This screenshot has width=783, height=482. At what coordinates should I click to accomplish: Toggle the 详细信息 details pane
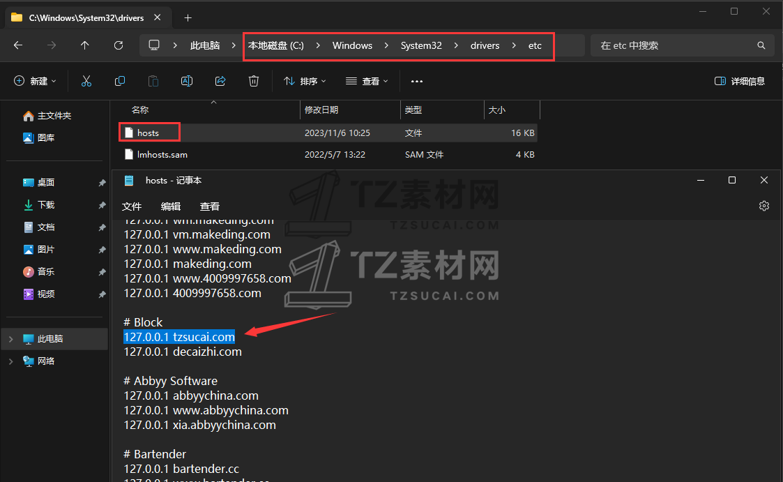tap(740, 81)
